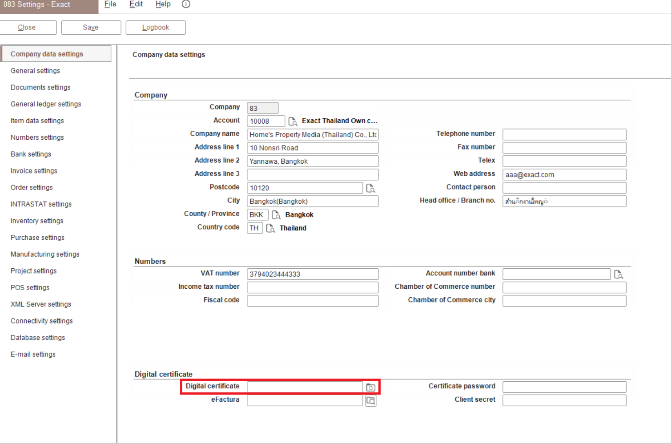Click the eFactura browse icon
The image size is (671, 444).
370,401
